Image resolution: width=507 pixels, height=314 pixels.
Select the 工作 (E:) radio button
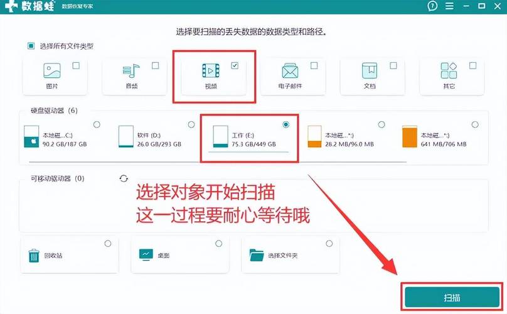[x=286, y=124]
